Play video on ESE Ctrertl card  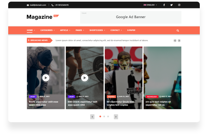pyautogui.click(x=85, y=78)
